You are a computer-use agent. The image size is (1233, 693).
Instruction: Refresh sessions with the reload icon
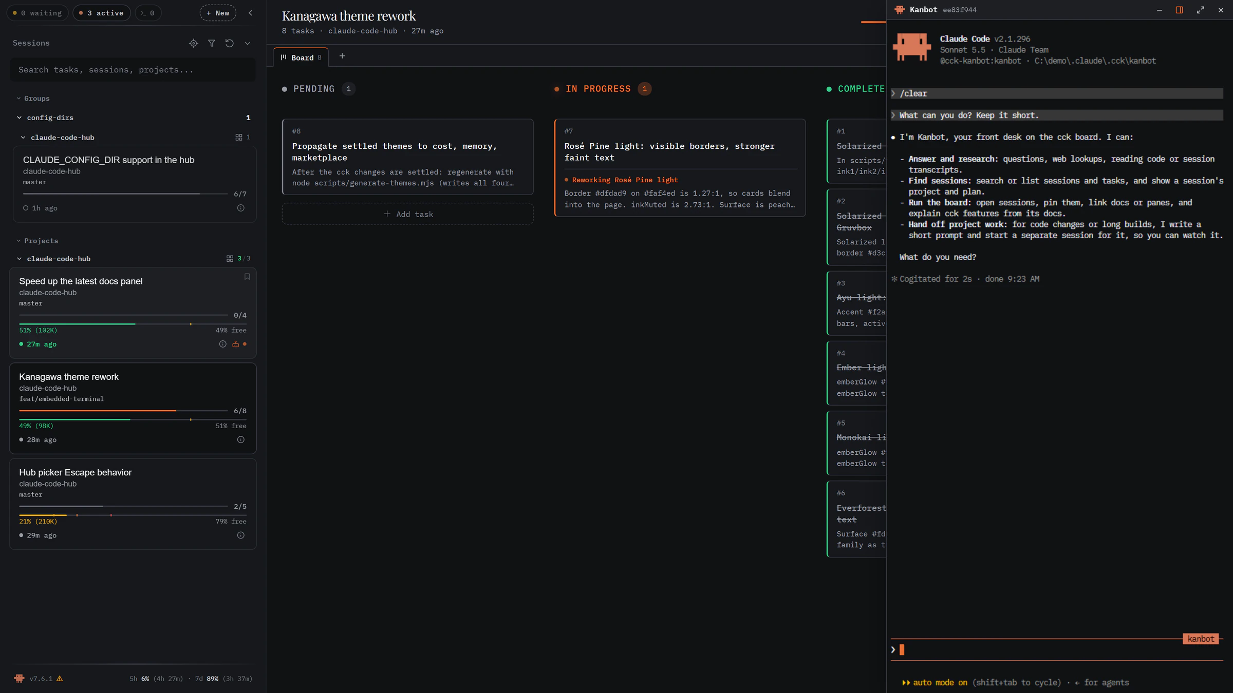point(229,43)
